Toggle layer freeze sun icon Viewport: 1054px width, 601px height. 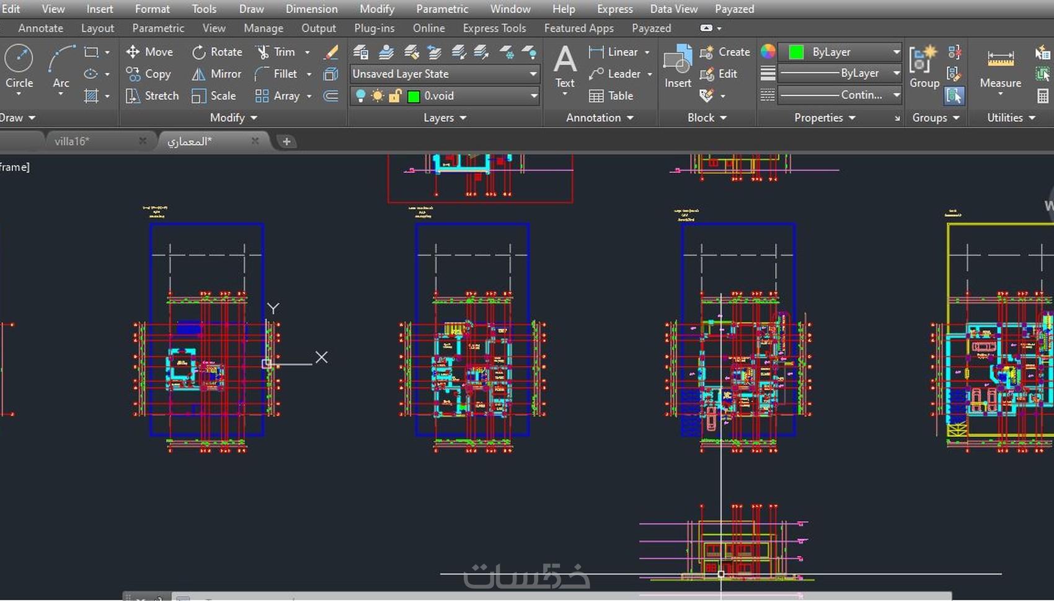[377, 96]
